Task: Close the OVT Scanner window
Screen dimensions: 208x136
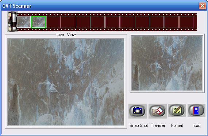Action: click(x=202, y=6)
